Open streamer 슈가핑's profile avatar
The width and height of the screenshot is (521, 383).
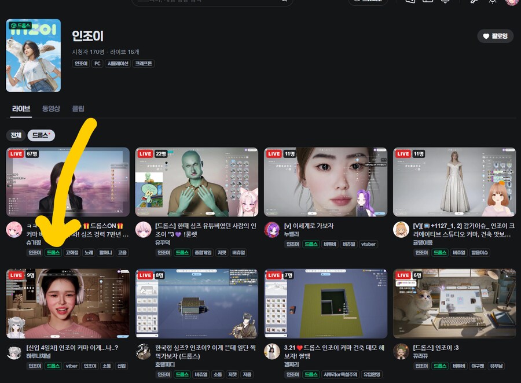tap(14, 230)
